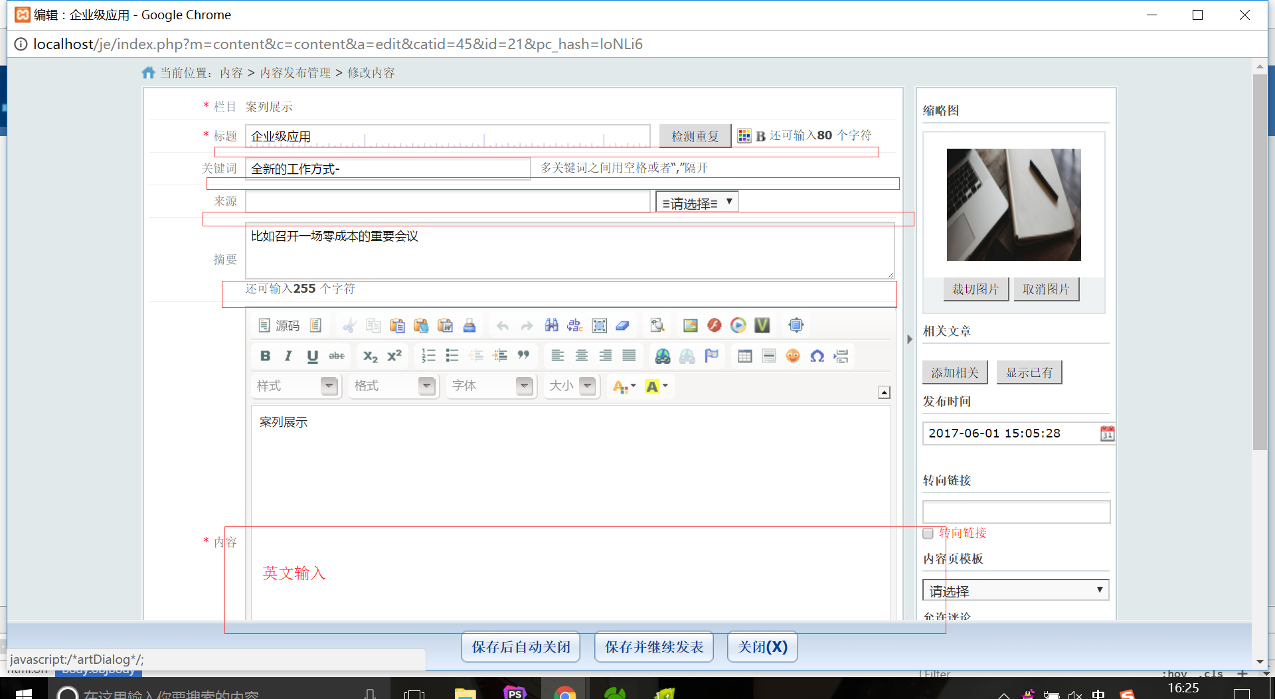Click paste from Word icon
The width and height of the screenshot is (1275, 699).
tap(445, 325)
